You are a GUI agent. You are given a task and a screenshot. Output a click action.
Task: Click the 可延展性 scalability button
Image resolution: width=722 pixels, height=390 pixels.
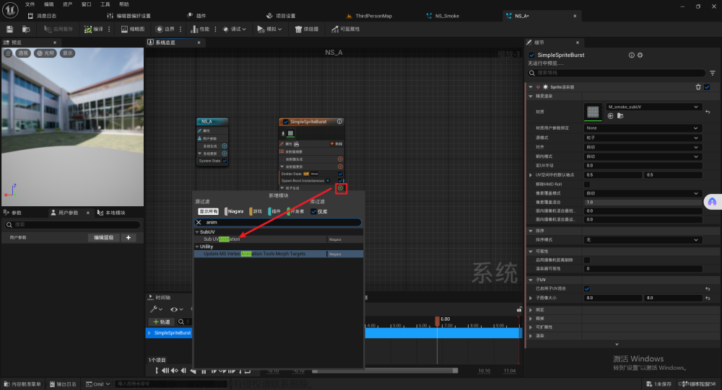coord(346,29)
